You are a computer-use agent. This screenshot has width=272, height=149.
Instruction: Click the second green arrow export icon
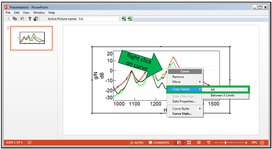pyautogui.click(x=130, y=19)
